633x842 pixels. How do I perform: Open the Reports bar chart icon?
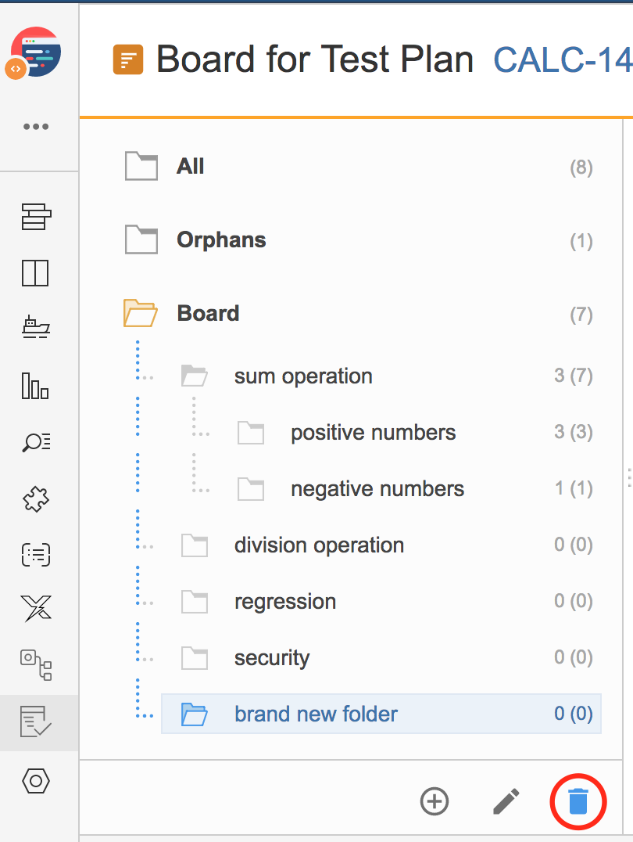click(x=35, y=386)
